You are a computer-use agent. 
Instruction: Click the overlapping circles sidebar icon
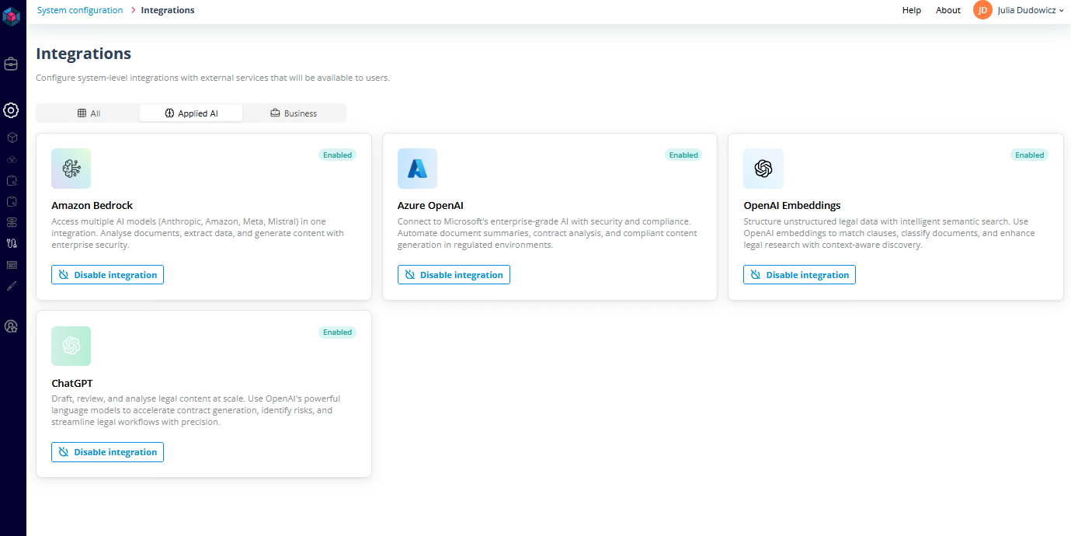[12, 159]
